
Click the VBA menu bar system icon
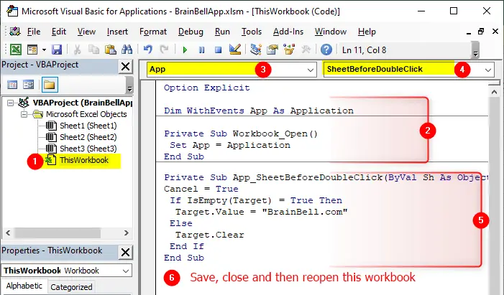[15, 32]
